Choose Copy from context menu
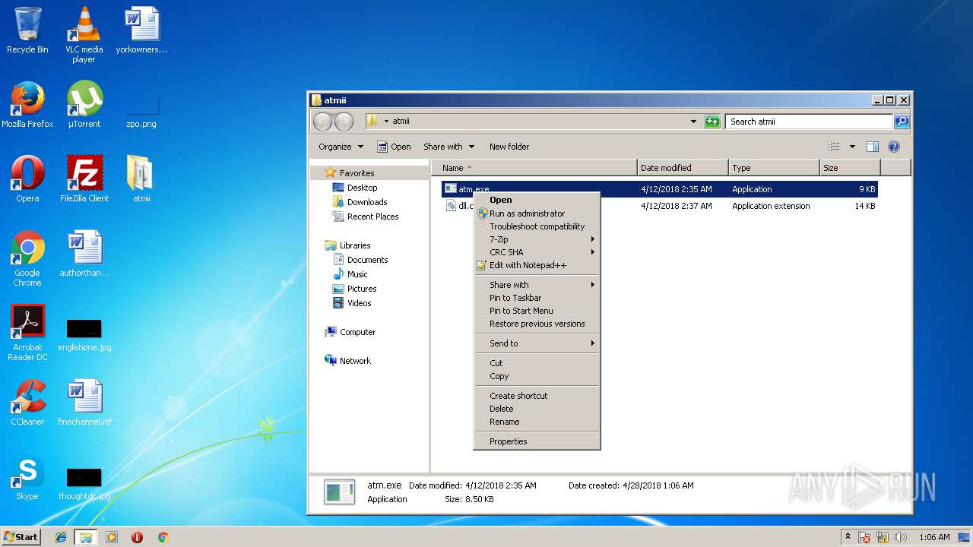Image resolution: width=973 pixels, height=547 pixels. (x=537, y=376)
